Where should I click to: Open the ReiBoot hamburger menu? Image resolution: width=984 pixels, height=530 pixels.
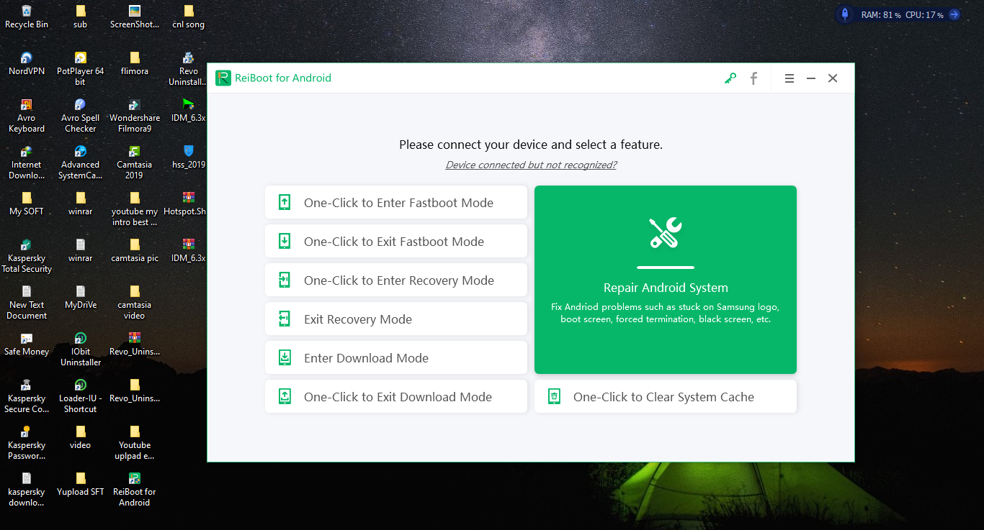790,78
